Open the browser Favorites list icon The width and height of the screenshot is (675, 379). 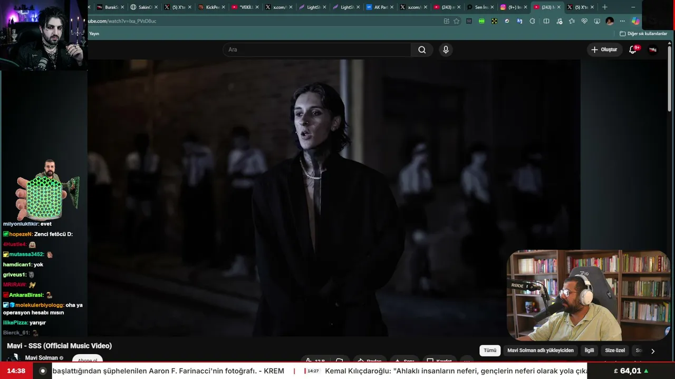point(572,21)
